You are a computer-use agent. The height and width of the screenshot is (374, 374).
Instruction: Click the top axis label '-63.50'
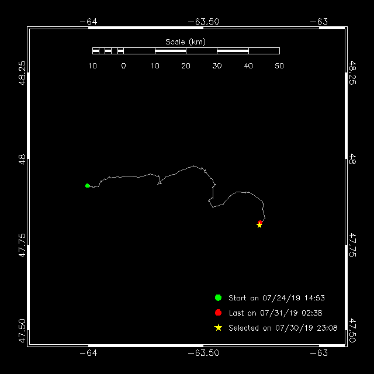click(203, 22)
